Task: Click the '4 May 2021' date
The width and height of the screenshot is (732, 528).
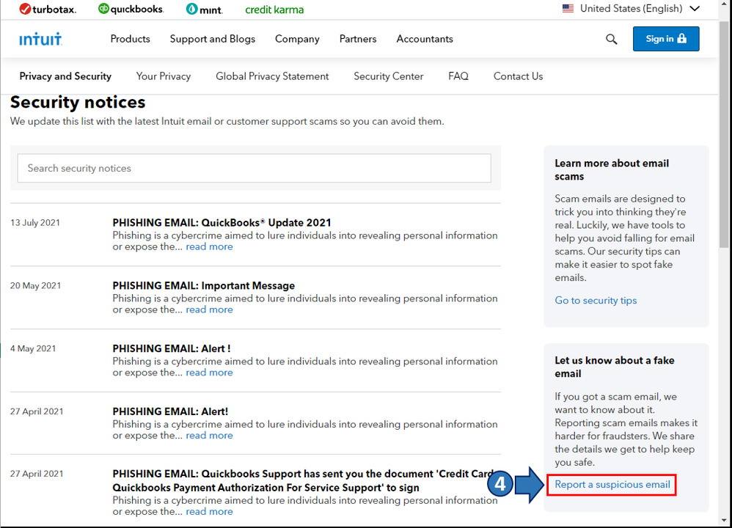Action: pyautogui.click(x=33, y=349)
